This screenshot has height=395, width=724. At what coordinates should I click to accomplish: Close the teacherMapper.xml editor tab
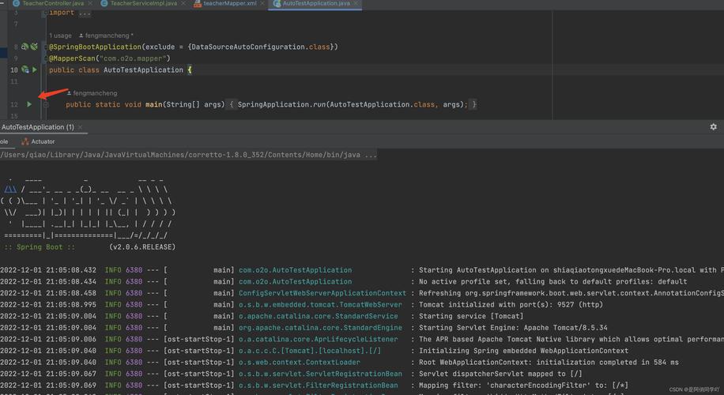tap(262, 3)
